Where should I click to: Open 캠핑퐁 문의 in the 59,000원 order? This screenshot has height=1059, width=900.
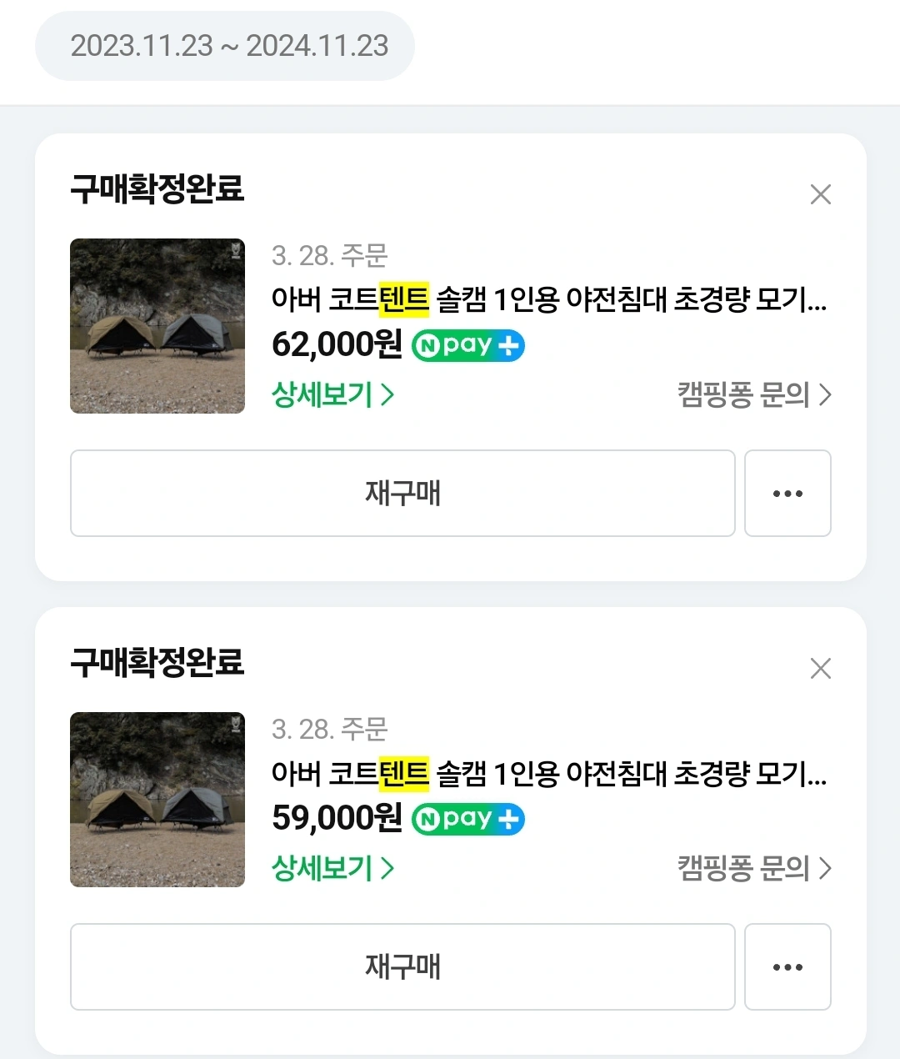[x=753, y=868]
